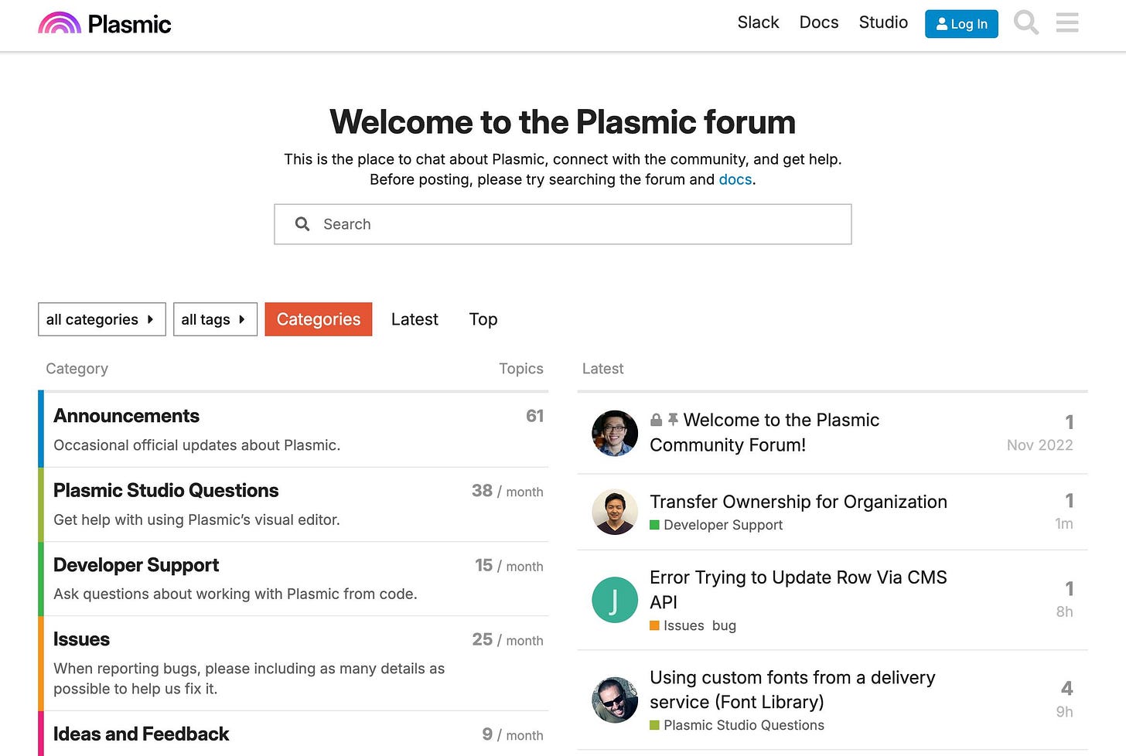Click avatar on Transfer Ownership topic
Screen dimensions: 1126x756
615,512
